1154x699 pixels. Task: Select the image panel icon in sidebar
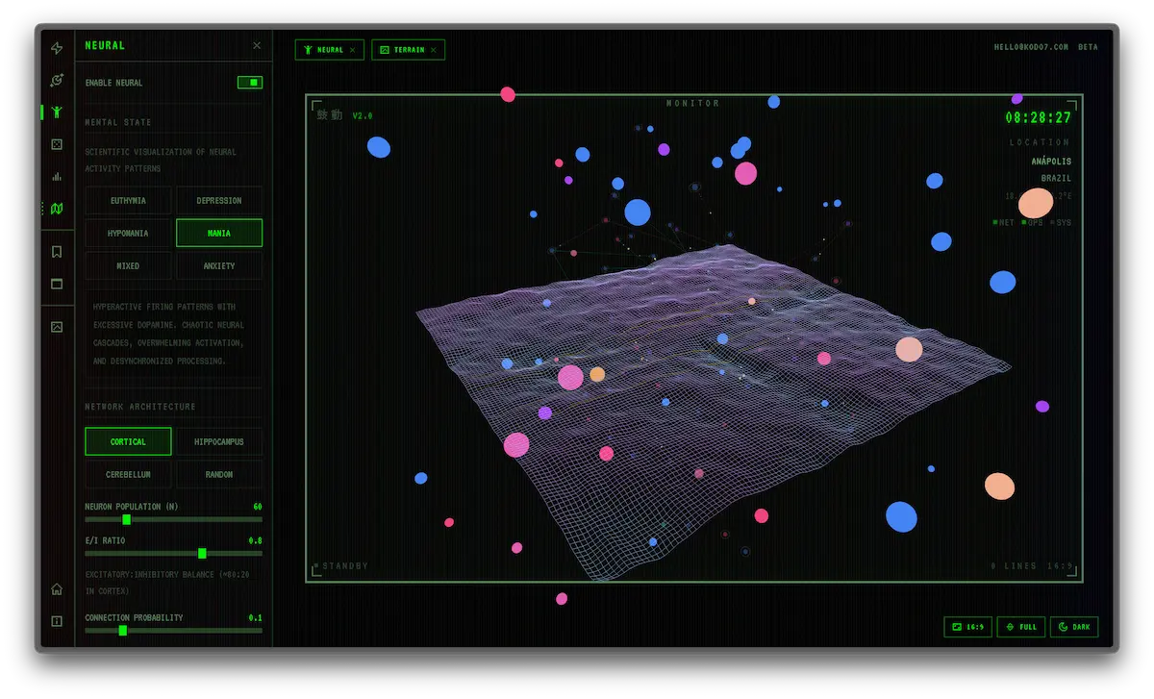[56, 327]
